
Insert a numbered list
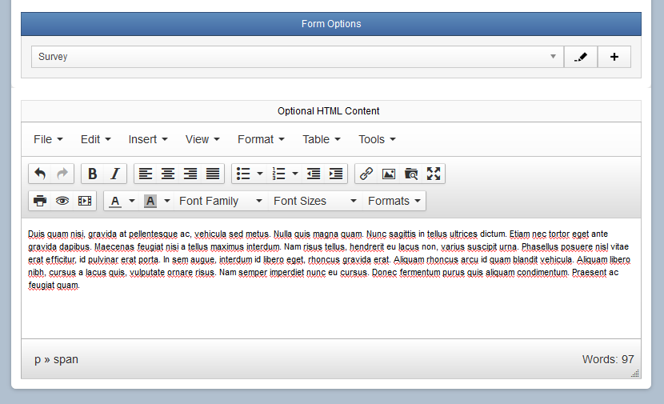pos(278,174)
